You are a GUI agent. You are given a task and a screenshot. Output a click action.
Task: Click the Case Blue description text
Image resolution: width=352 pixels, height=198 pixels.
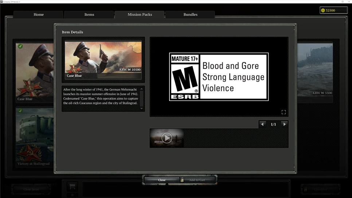pyautogui.click(x=101, y=96)
